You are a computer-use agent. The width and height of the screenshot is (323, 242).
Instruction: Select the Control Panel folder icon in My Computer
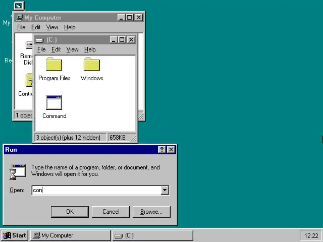click(x=29, y=80)
